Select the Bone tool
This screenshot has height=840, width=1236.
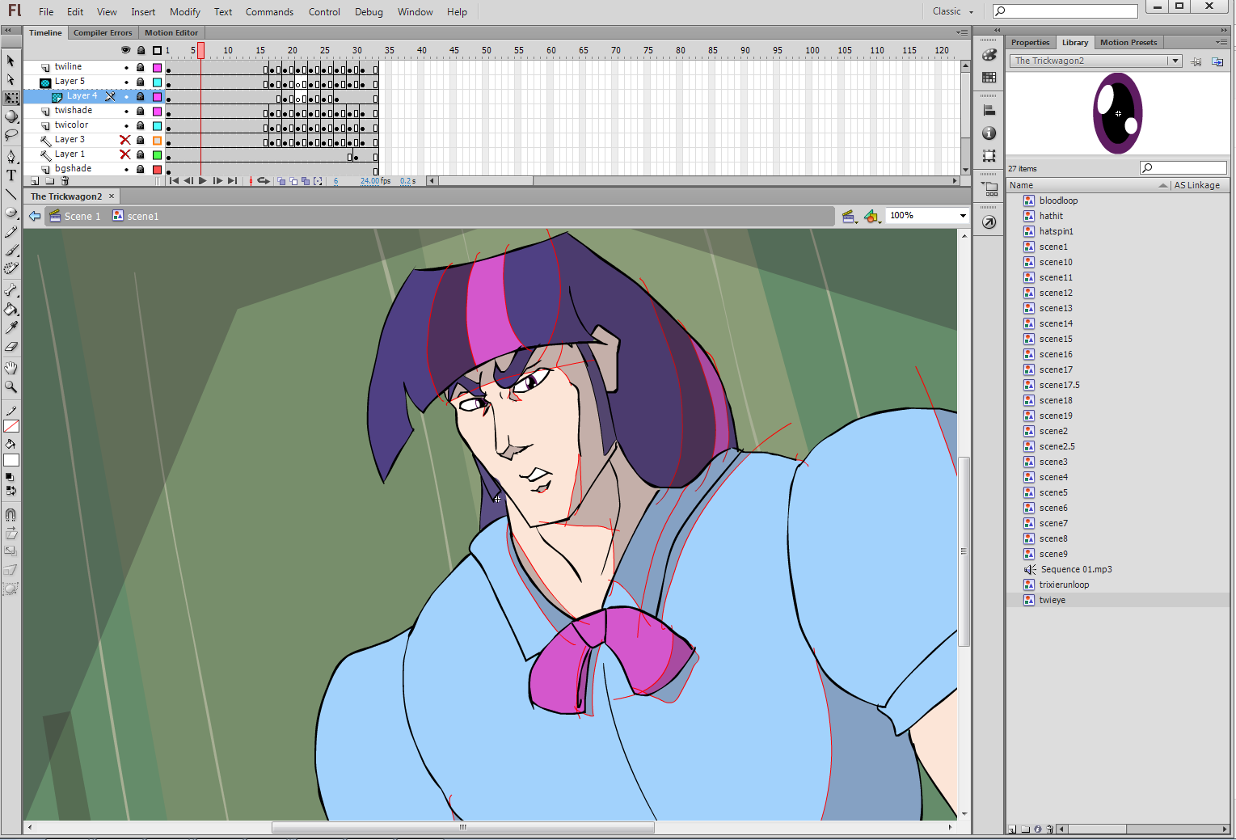pos(11,289)
